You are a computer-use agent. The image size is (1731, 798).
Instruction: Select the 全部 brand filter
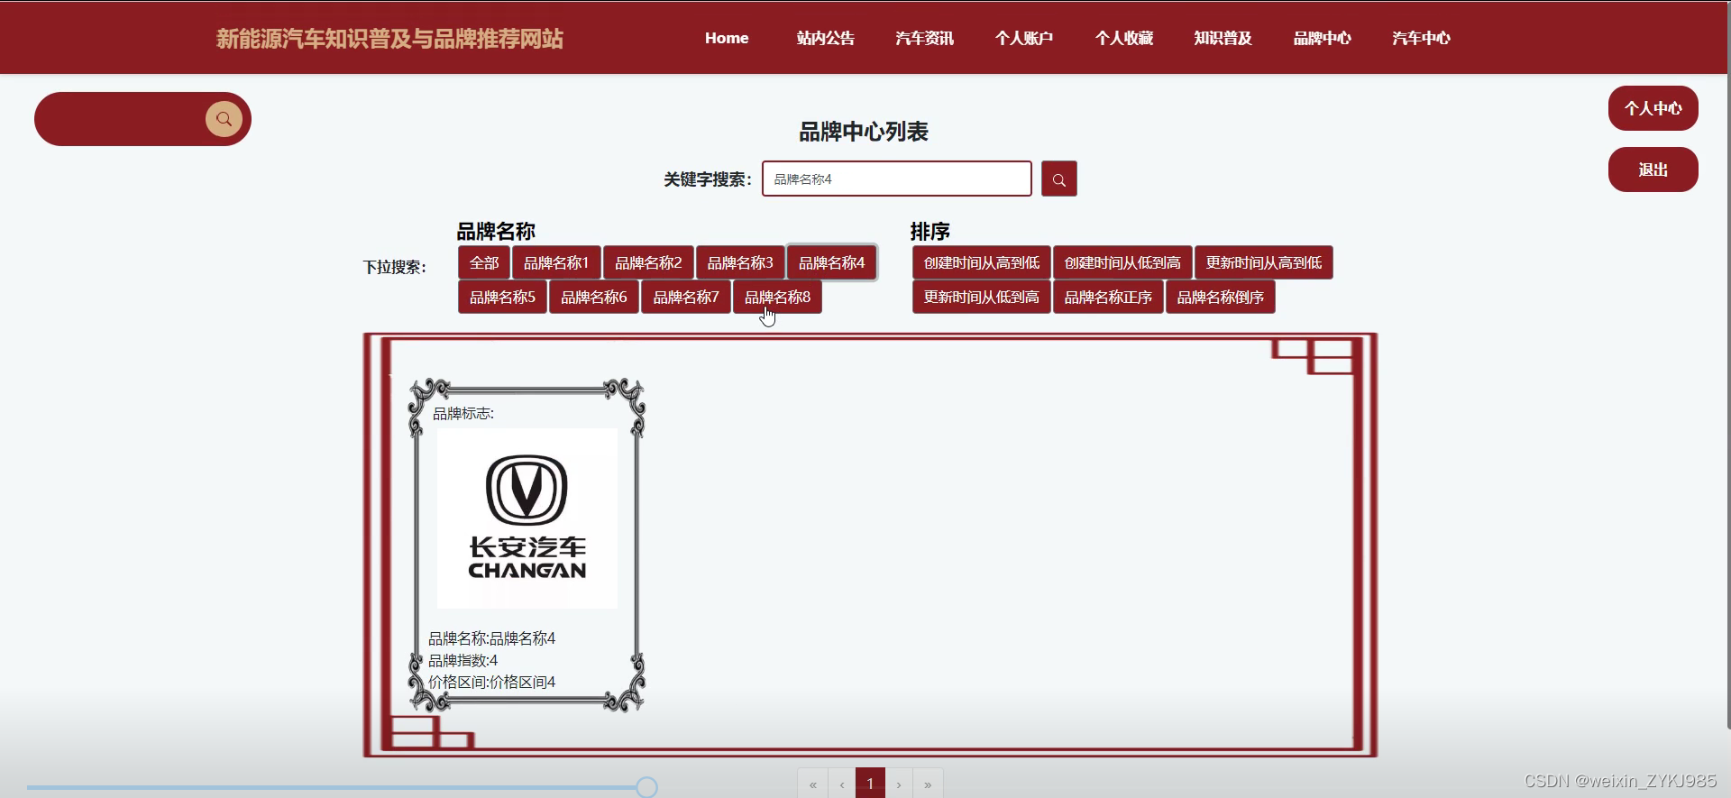point(484,262)
